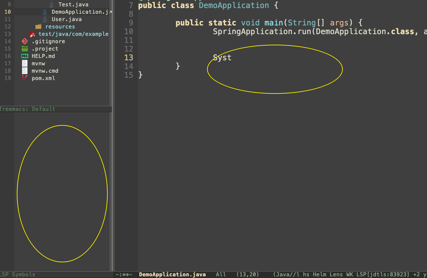Image resolution: width=427 pixels, height=278 pixels.
Task: Click the DemoApplication.java buffer name in mode line
Action: (172, 275)
